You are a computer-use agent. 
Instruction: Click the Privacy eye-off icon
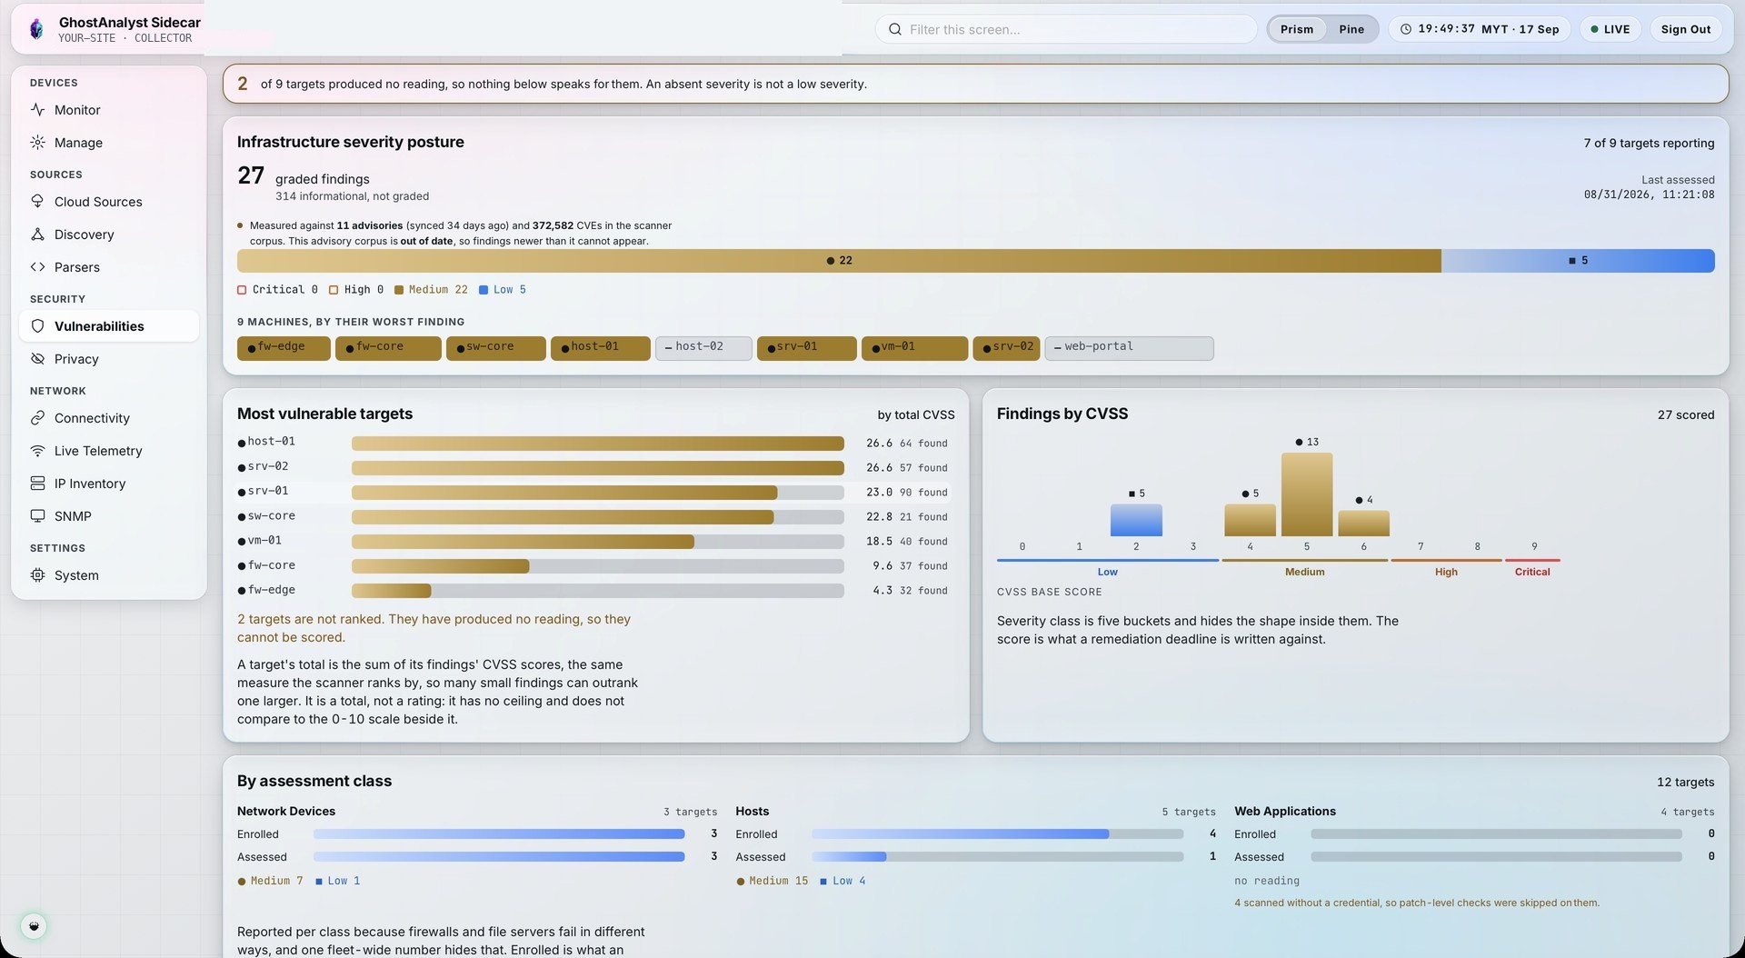(37, 359)
